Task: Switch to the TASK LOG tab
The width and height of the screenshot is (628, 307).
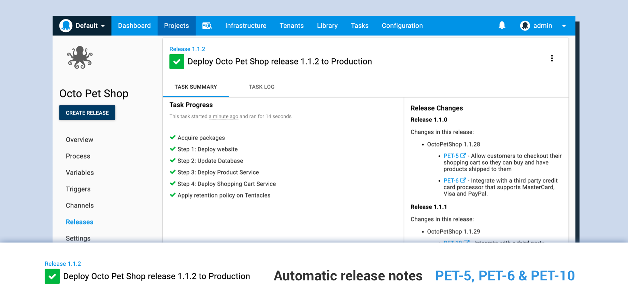Action: 262,87
